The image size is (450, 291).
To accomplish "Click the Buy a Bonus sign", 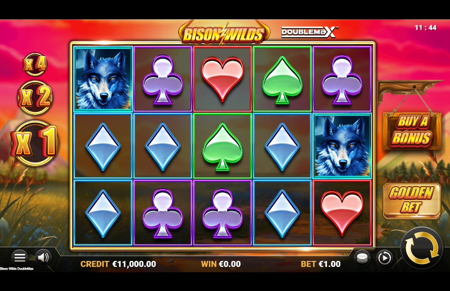I will (x=411, y=131).
